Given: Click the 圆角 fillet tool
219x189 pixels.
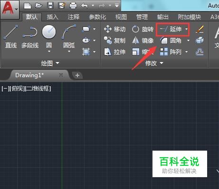Looking at the screenshot, I should pos(171,41).
